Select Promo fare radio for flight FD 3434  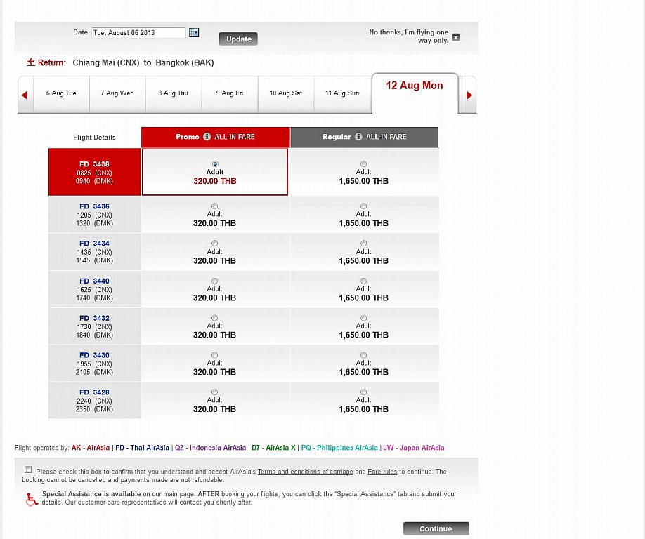(x=215, y=244)
